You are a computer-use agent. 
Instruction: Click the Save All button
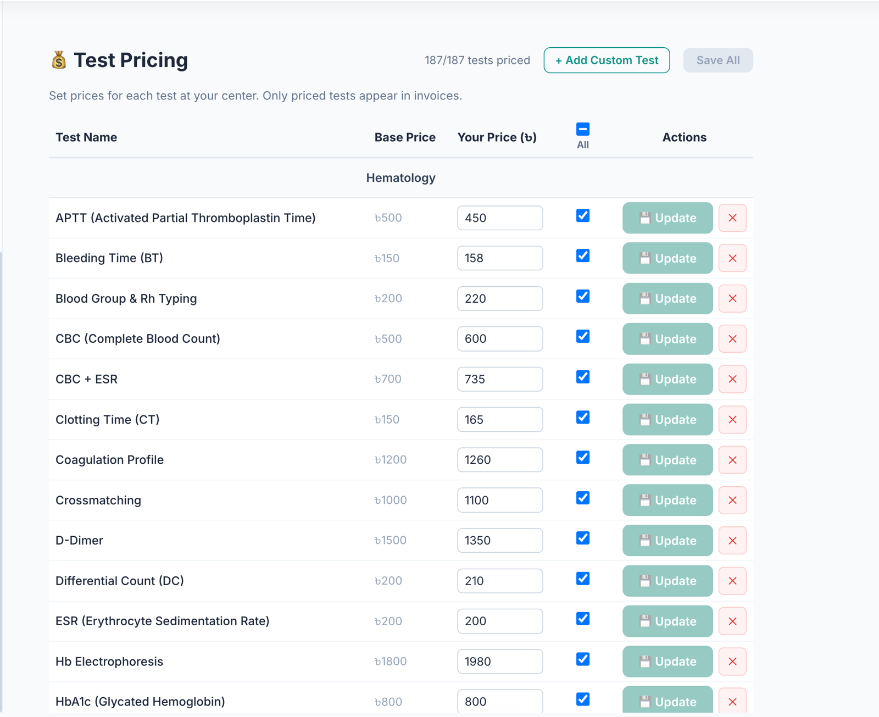click(x=718, y=60)
